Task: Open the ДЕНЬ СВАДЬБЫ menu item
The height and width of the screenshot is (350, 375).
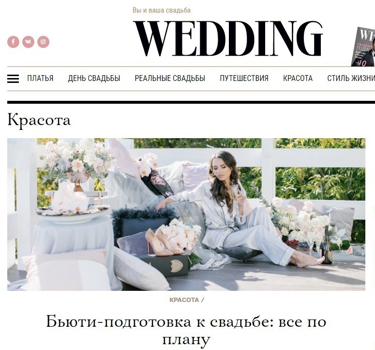Action: tap(94, 79)
